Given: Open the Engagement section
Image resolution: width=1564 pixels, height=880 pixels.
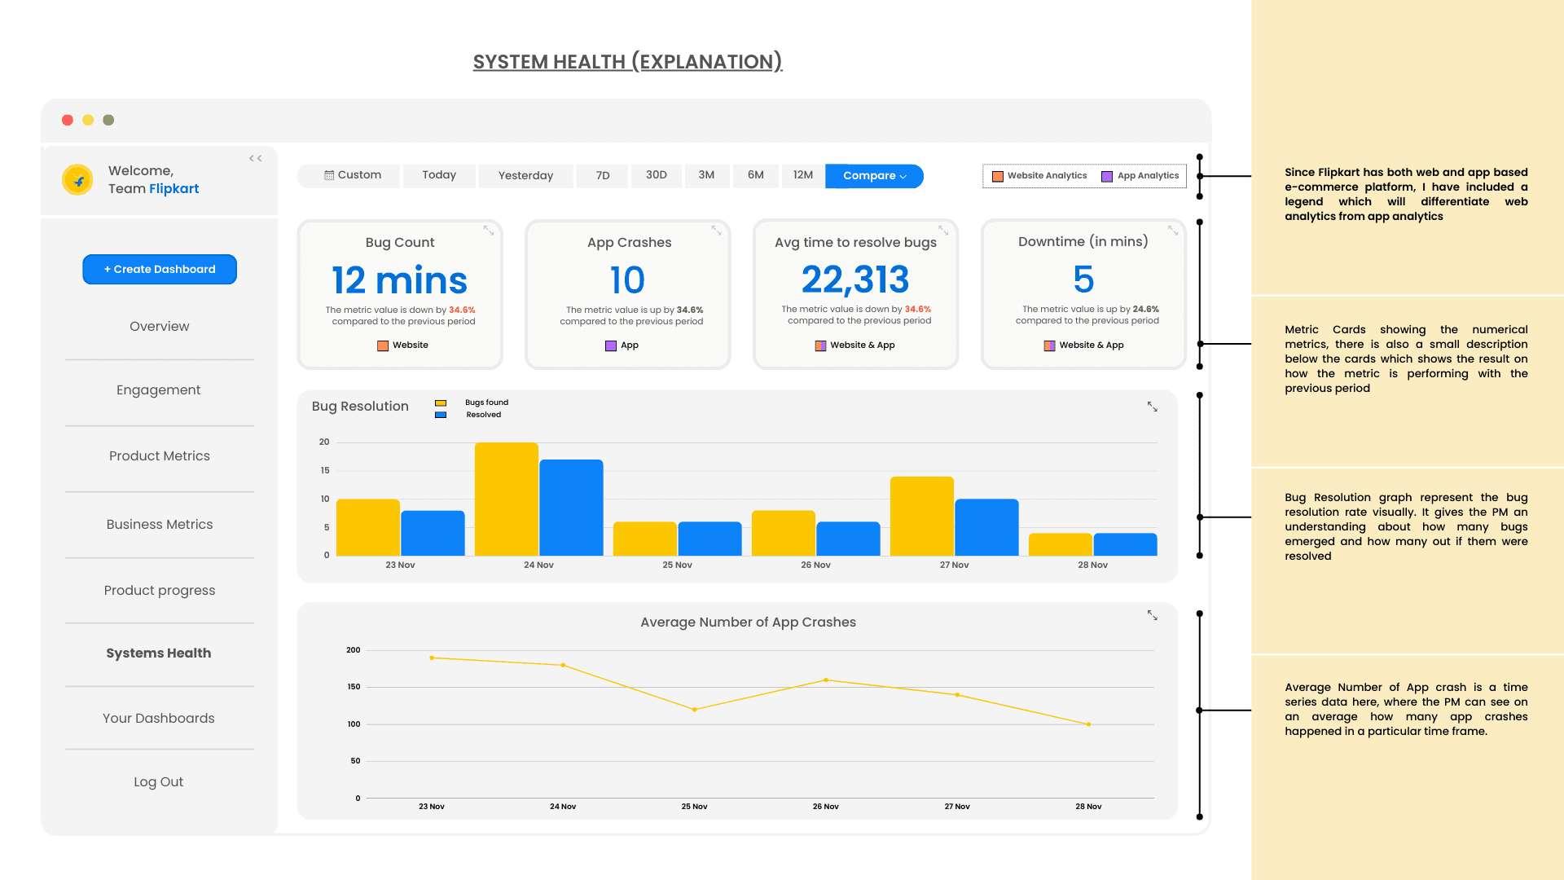Looking at the screenshot, I should [159, 390].
